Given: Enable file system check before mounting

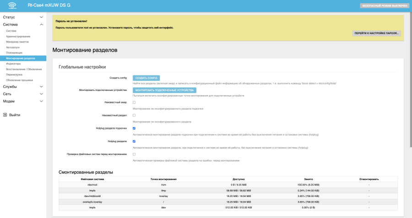Looking at the screenshot, I should (134, 154).
